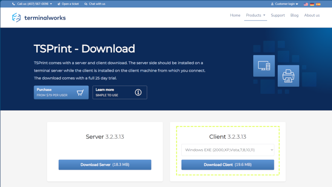
Task: Open the Customer login dropdown
Action: coord(286,4)
